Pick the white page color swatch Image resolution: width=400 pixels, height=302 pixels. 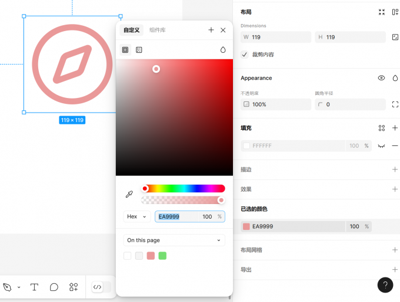127,256
